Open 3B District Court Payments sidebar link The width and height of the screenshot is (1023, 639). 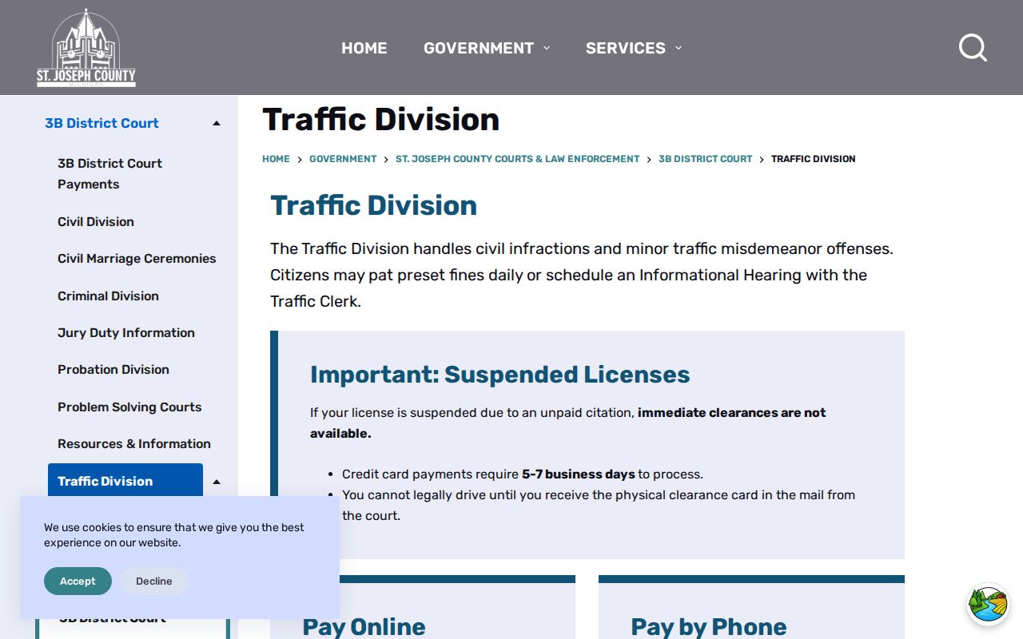[109, 173]
